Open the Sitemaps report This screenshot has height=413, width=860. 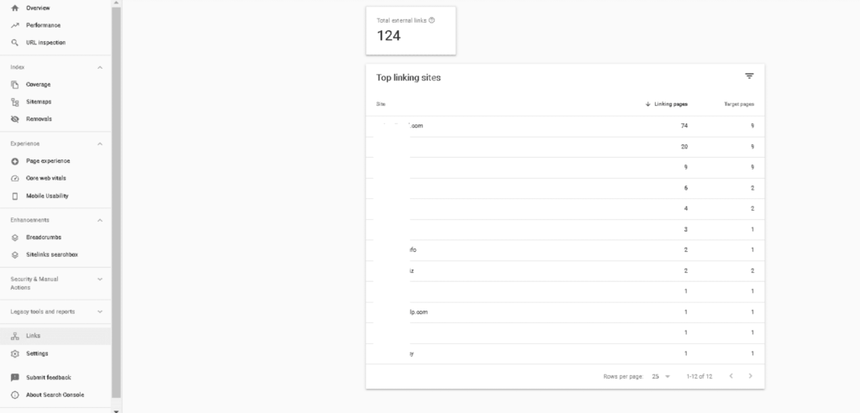[x=39, y=102]
